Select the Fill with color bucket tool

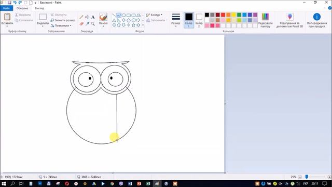pyautogui.click(x=87, y=17)
